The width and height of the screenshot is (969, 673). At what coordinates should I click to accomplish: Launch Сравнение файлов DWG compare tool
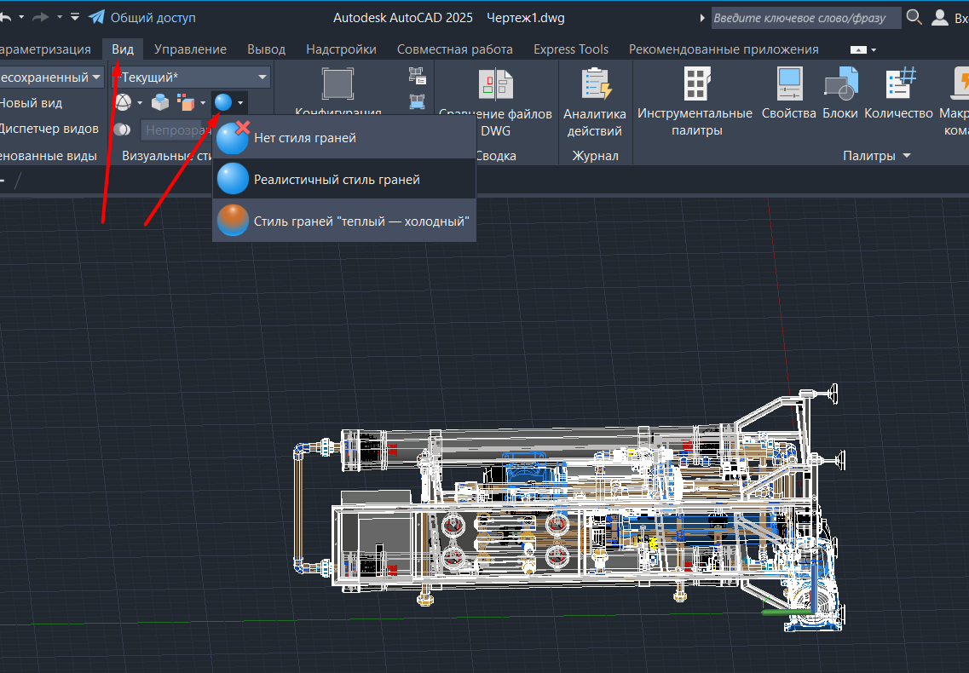[x=495, y=85]
